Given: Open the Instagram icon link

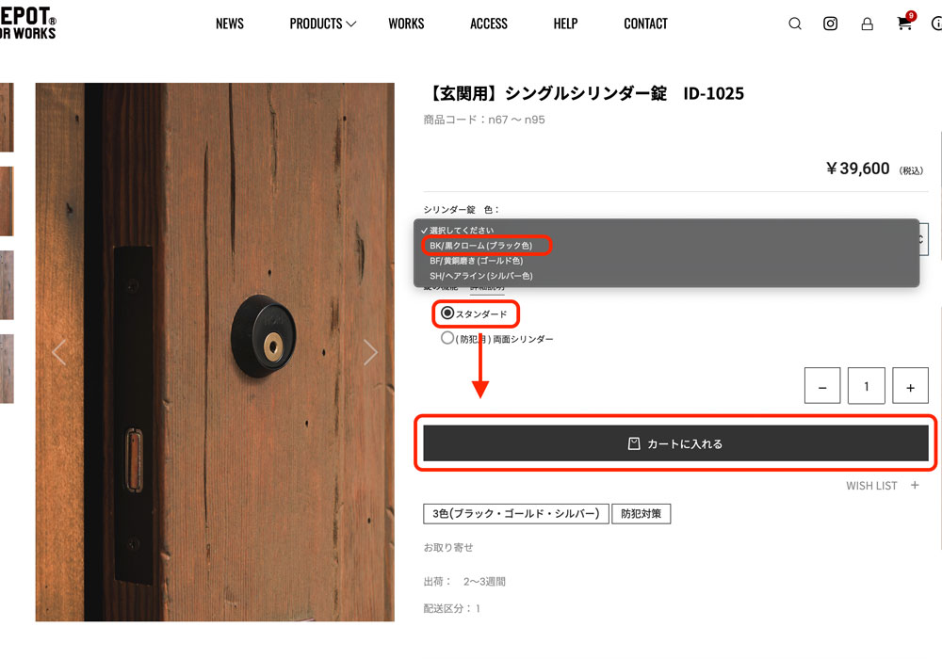Looking at the screenshot, I should (831, 24).
